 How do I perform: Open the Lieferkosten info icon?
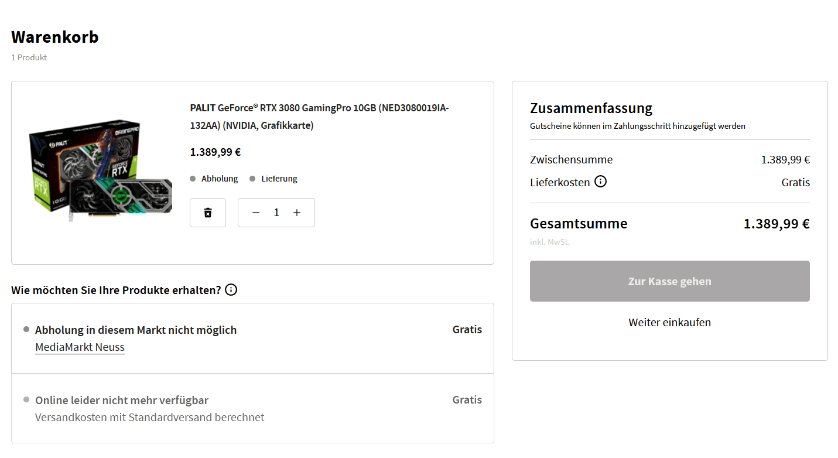pos(600,182)
